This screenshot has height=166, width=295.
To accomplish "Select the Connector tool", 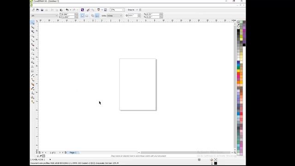I will click(33, 80).
